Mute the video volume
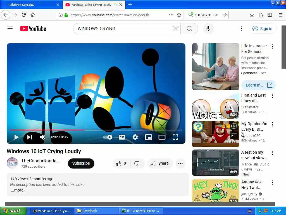286x215 pixels. click(x=42, y=137)
